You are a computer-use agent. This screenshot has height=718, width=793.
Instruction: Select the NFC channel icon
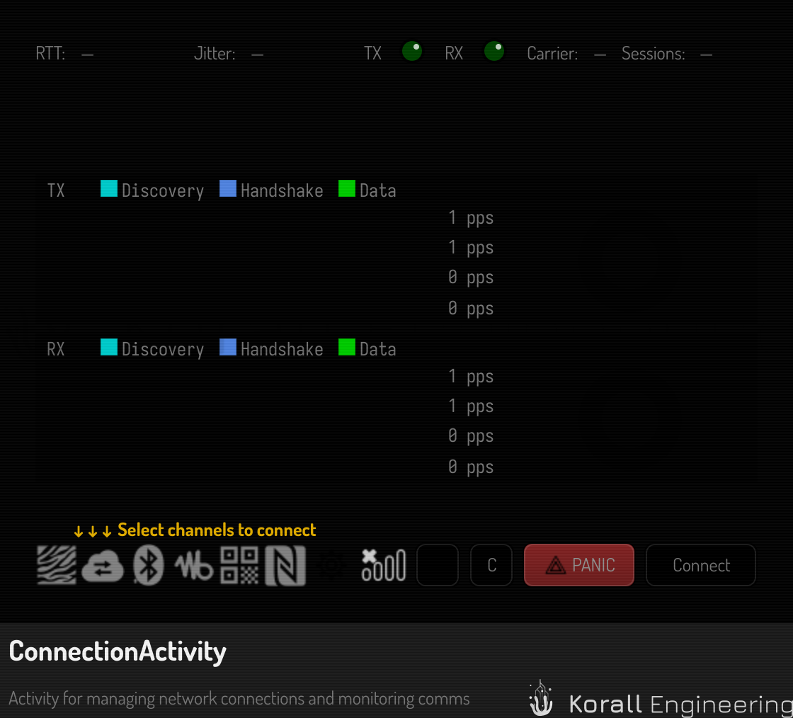[x=285, y=565]
